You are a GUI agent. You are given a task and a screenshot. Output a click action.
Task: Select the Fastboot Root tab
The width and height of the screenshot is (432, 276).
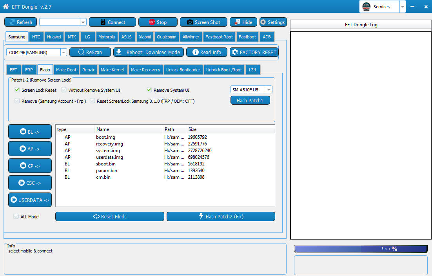click(x=219, y=37)
